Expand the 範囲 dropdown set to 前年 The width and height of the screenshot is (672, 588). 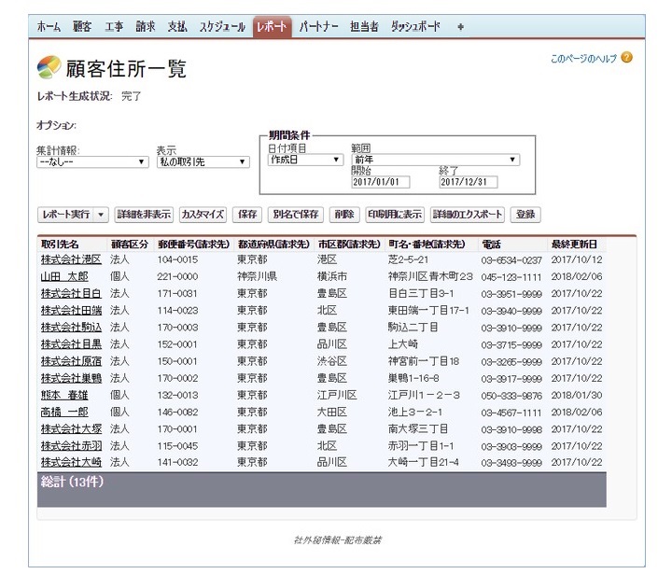pos(436,160)
